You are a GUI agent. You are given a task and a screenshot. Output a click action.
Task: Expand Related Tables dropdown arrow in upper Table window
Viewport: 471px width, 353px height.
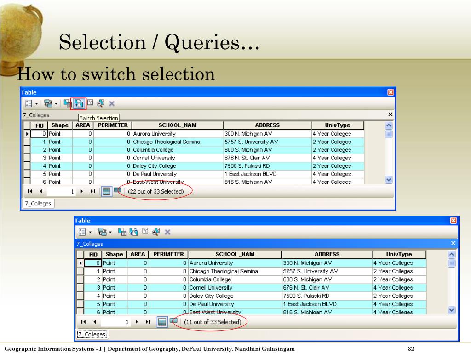(56, 104)
